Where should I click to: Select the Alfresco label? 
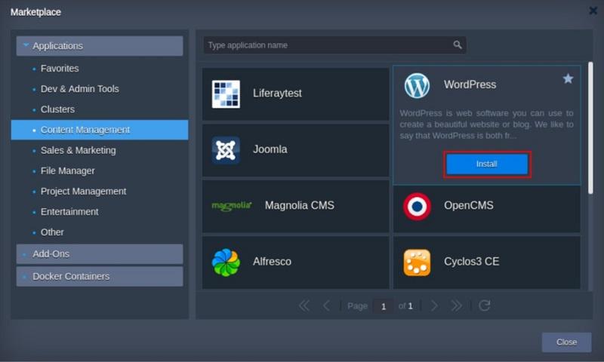272,262
